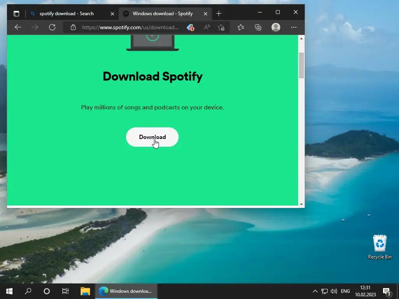The width and height of the screenshot is (399, 299).
Task: Open network status tray icon
Action: 325,291
